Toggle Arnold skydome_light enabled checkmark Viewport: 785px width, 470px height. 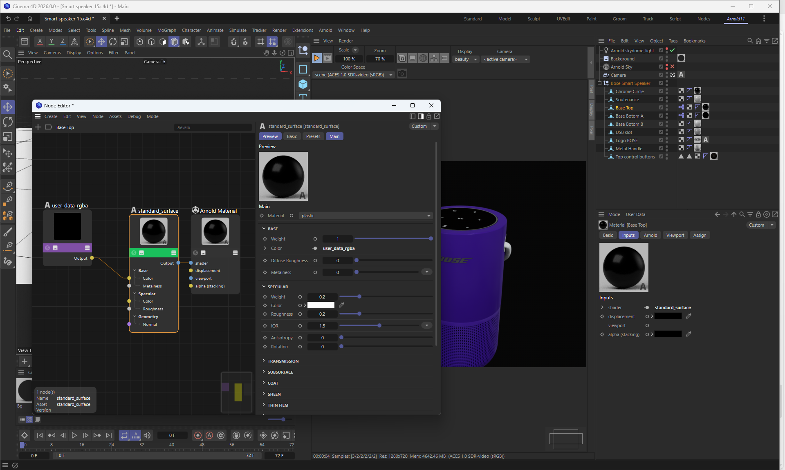(x=672, y=50)
